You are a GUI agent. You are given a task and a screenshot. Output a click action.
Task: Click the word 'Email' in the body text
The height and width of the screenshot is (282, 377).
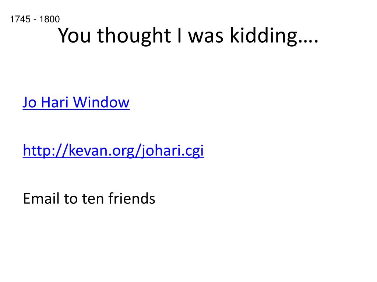(x=41, y=199)
